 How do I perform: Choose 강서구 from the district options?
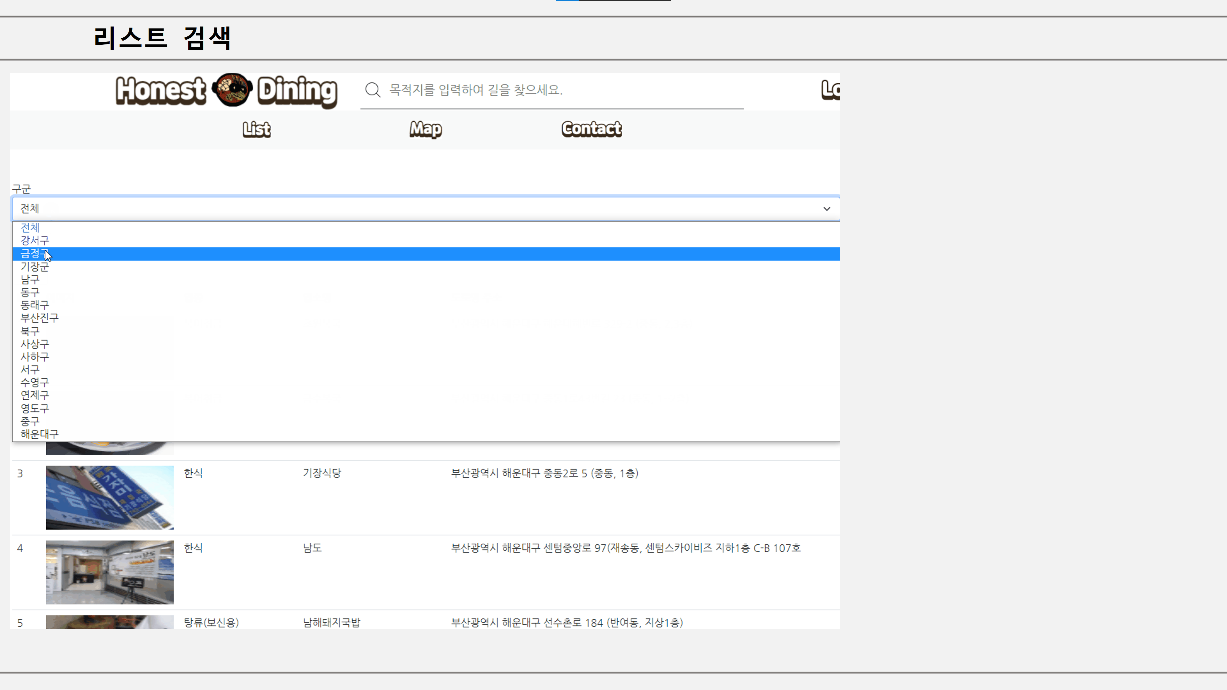pyautogui.click(x=34, y=241)
